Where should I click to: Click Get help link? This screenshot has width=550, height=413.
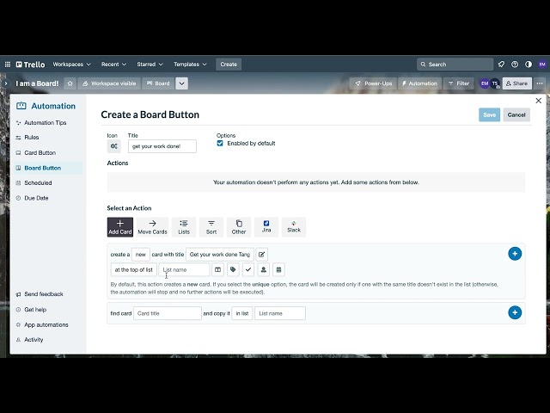pyautogui.click(x=35, y=310)
